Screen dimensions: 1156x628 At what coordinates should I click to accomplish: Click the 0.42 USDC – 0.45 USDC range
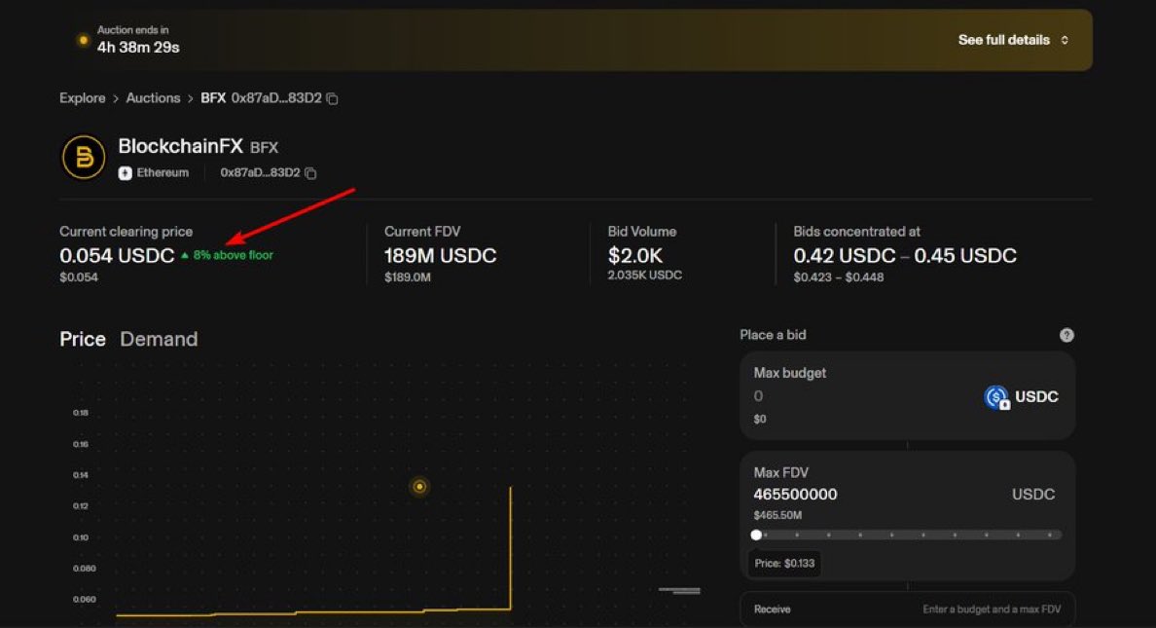(905, 256)
